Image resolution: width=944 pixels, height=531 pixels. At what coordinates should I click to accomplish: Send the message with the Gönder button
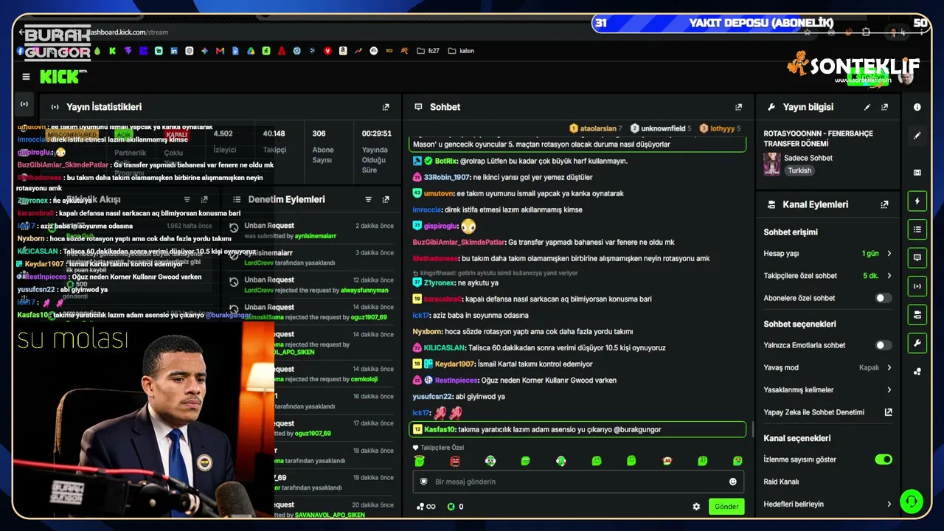(726, 507)
